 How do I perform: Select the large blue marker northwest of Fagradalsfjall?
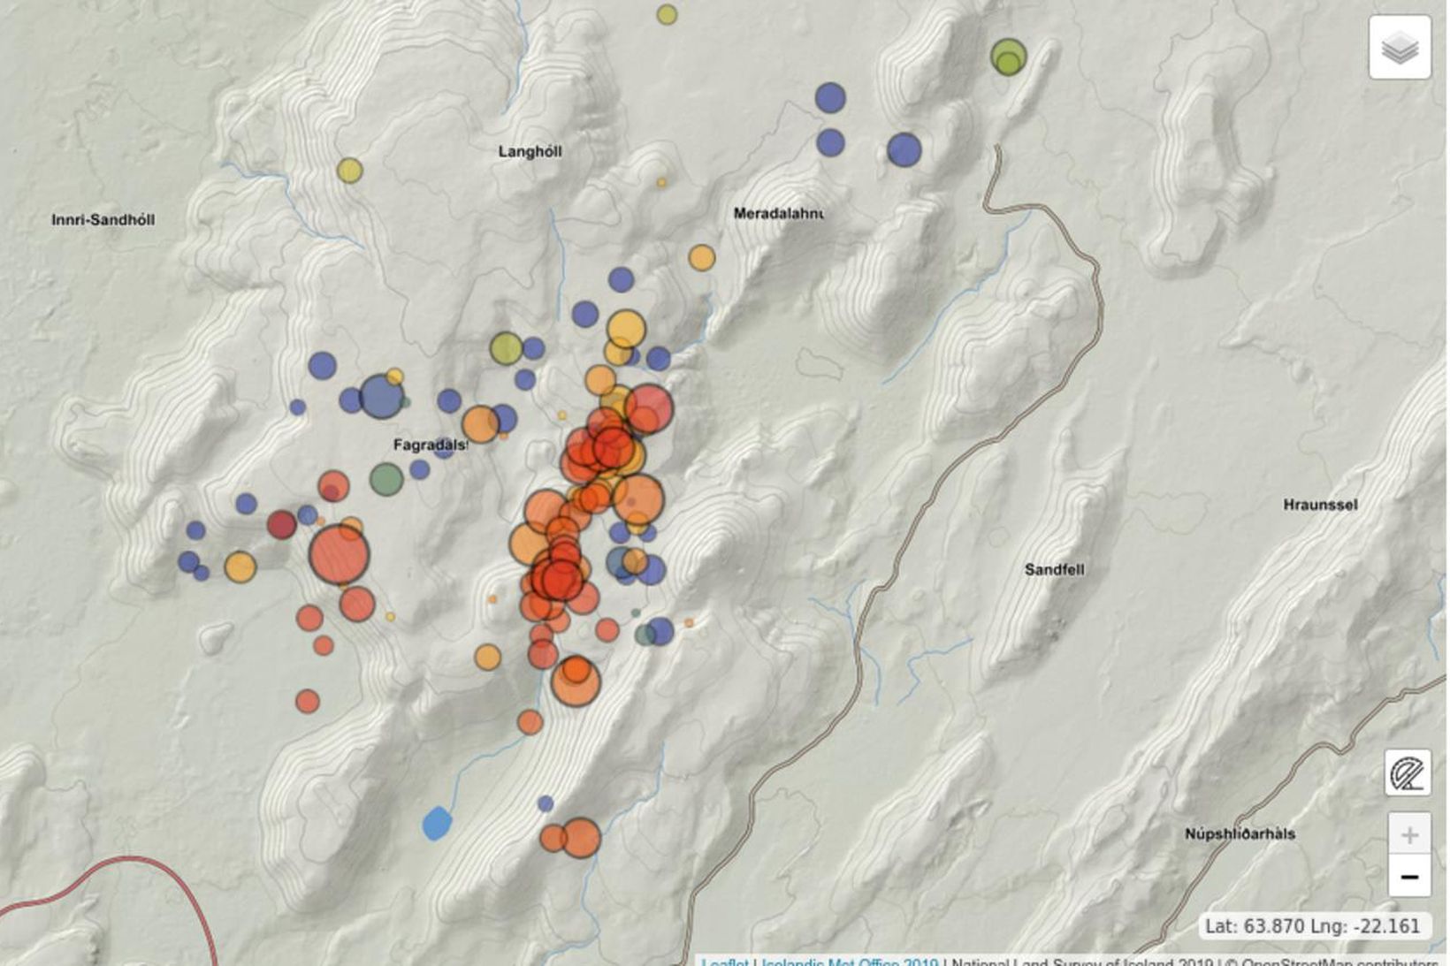tap(382, 396)
